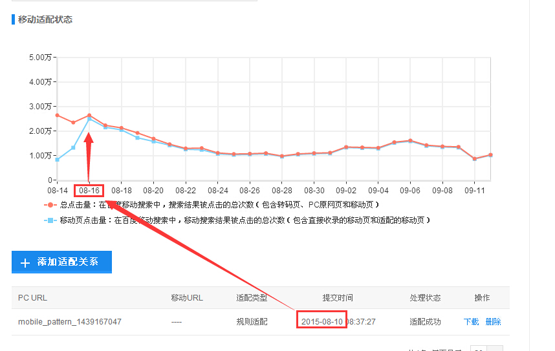
Task: Click the 处理状态 column header
Action: 425,298
